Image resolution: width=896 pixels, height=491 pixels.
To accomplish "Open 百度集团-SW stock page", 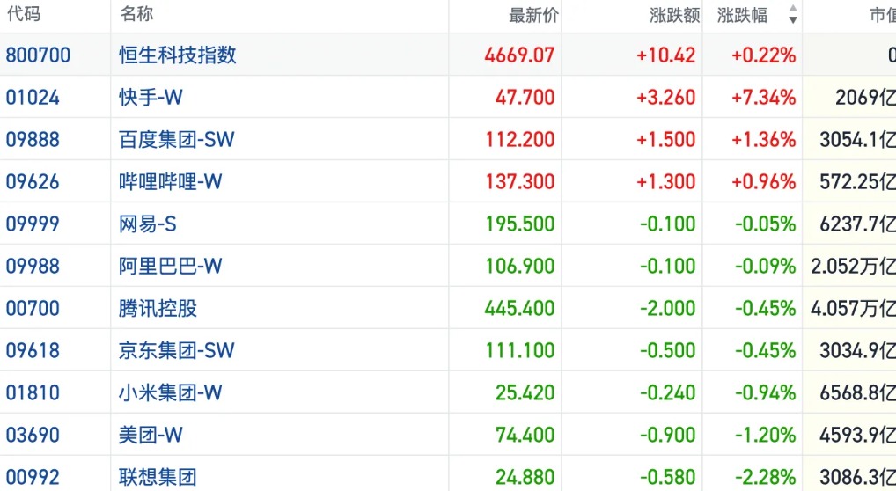I will click(x=177, y=140).
